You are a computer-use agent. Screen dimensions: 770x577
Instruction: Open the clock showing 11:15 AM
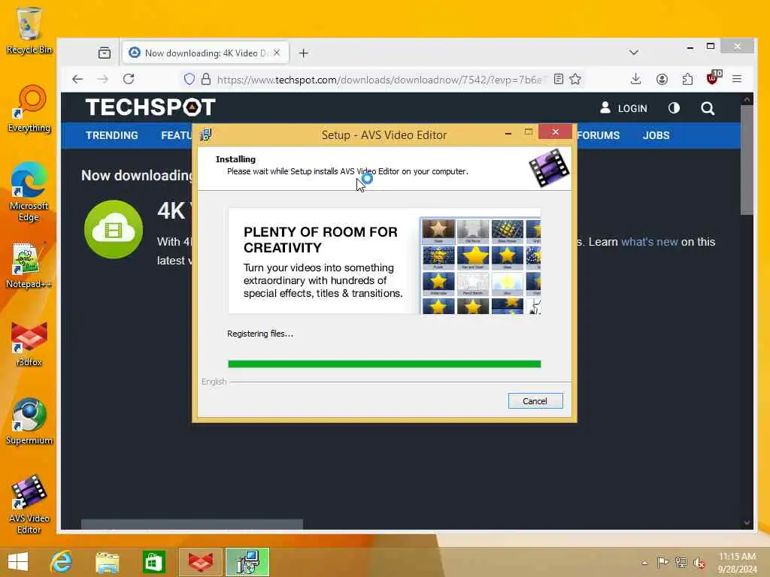tap(737, 562)
